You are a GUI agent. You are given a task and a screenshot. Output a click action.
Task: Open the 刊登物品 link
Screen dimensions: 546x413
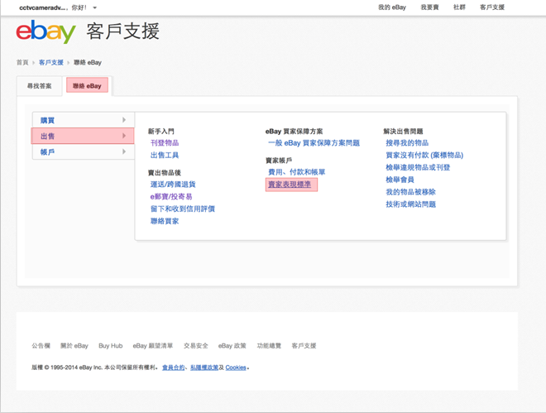165,143
